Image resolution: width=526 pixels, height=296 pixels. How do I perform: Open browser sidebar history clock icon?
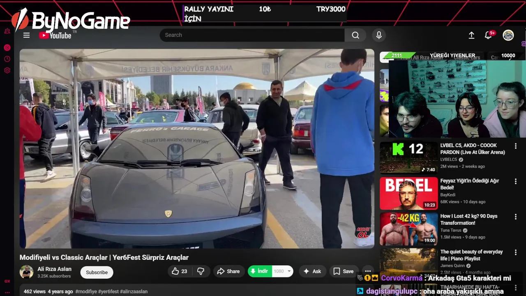coord(7,59)
